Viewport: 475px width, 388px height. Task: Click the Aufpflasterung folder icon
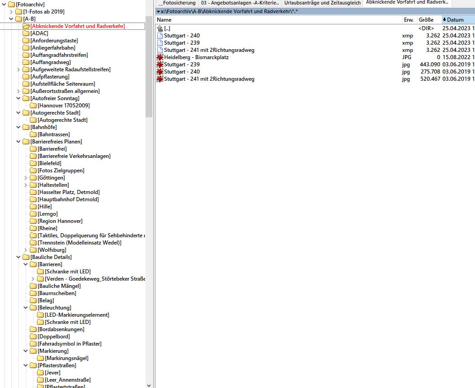tap(26, 77)
